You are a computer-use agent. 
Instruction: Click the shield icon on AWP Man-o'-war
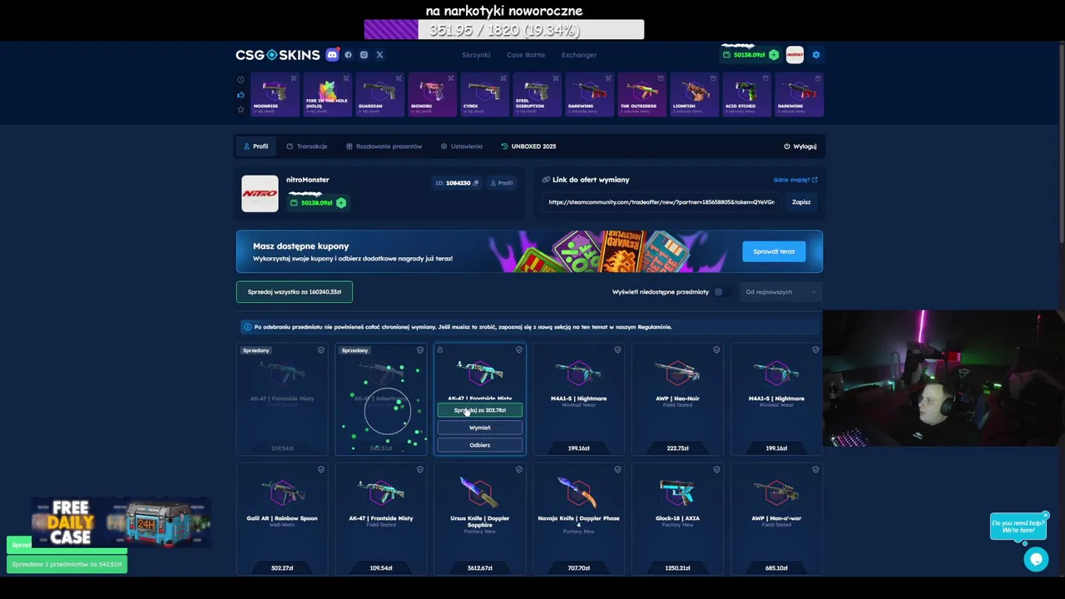815,469
